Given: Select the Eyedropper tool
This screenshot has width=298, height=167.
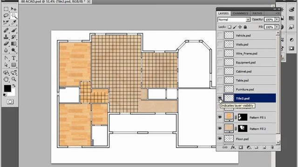Looking at the screenshot, I should tap(14, 22).
